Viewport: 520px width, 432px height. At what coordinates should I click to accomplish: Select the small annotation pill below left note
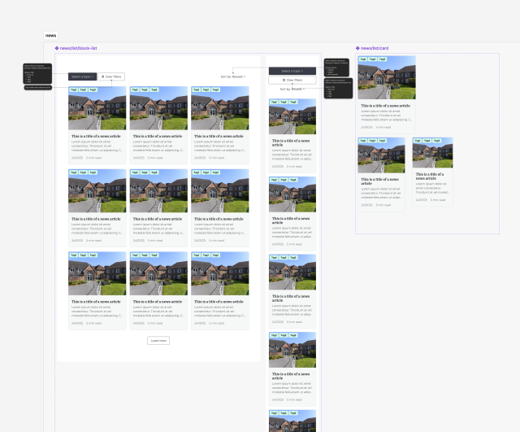(38, 88)
